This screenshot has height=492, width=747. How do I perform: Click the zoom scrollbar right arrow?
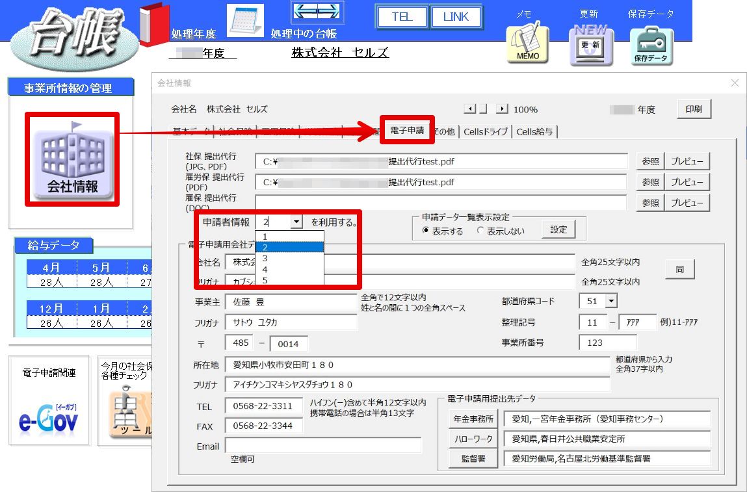[x=502, y=109]
